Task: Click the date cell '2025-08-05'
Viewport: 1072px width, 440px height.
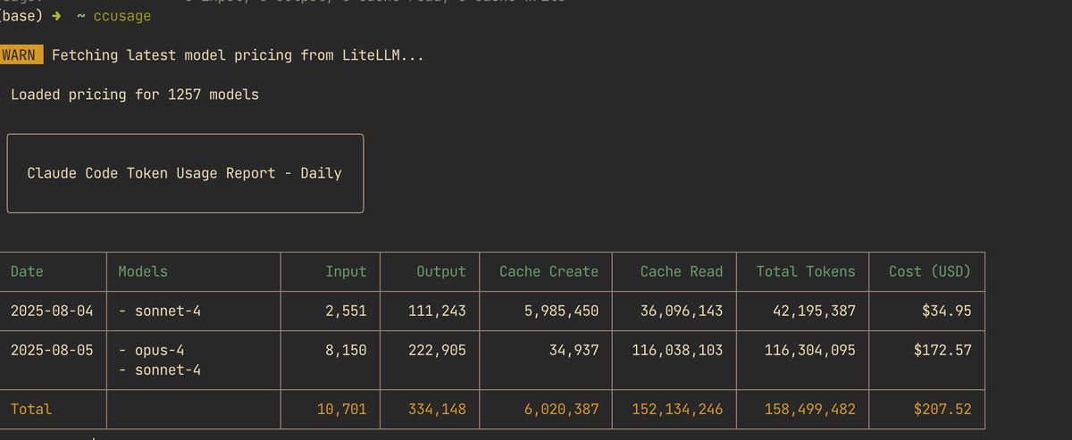Action: [52, 350]
